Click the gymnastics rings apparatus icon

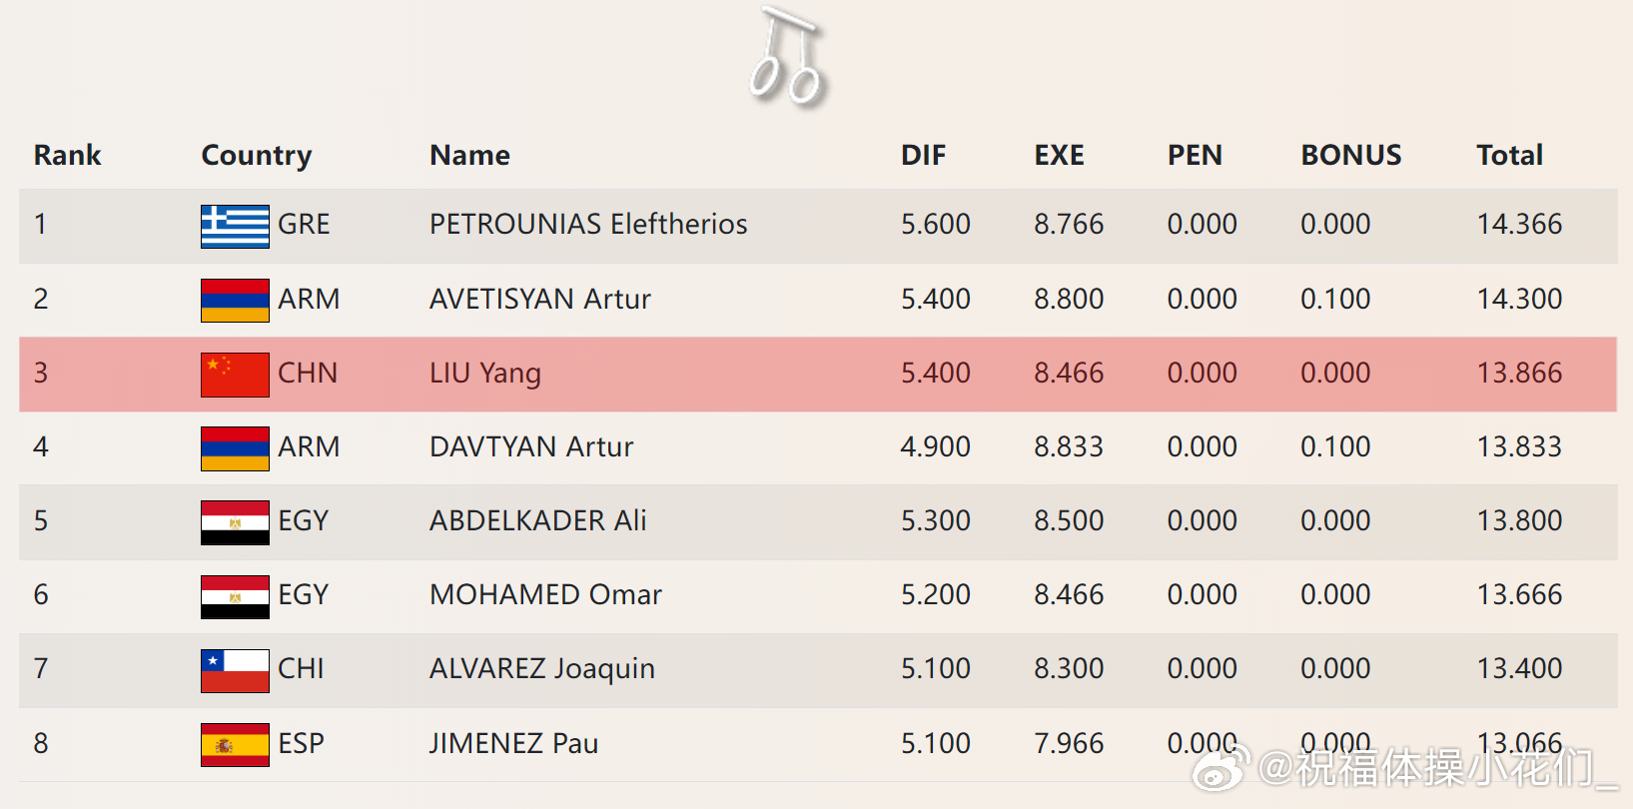coord(788,58)
